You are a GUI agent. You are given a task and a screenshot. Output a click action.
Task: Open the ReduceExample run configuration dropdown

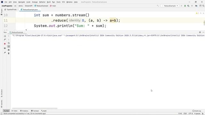coord(170,6)
